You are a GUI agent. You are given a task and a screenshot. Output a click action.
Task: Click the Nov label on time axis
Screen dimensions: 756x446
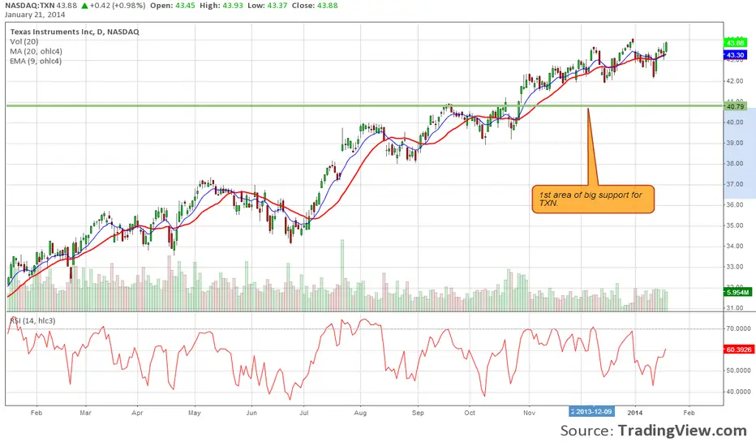(x=530, y=413)
